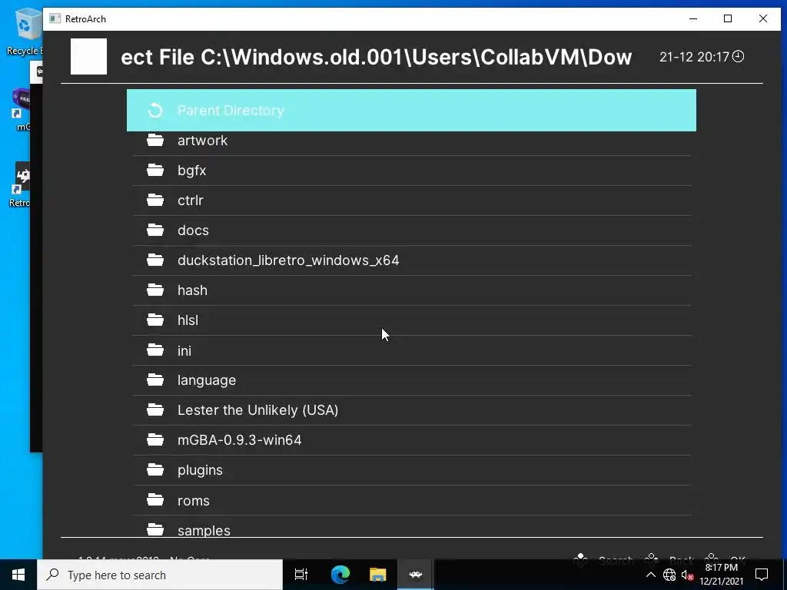The image size is (787, 590).
Task: Click the folder icon beside plugins
Action: click(155, 469)
